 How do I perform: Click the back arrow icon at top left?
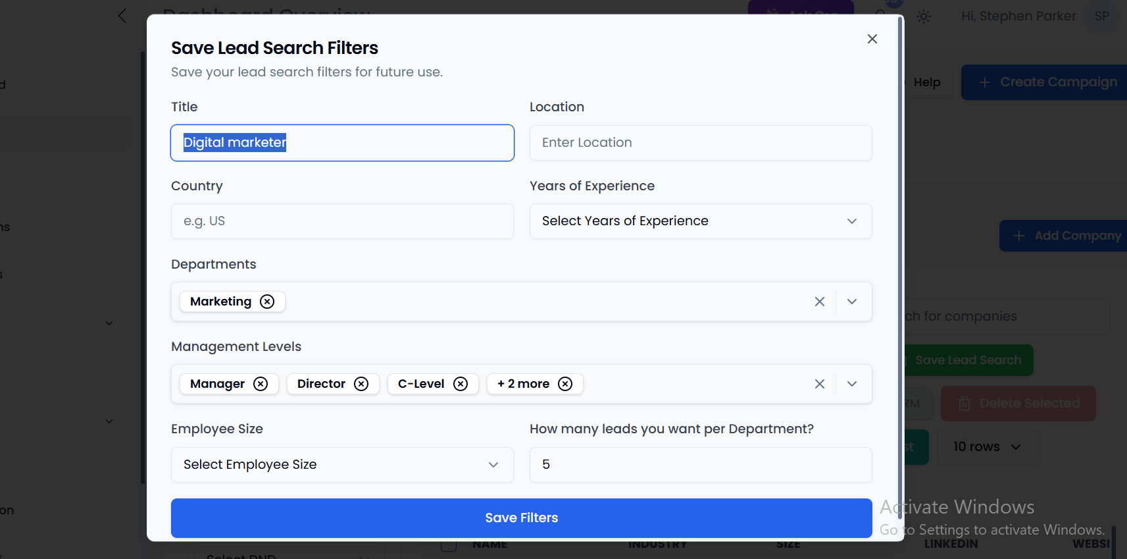tap(122, 16)
